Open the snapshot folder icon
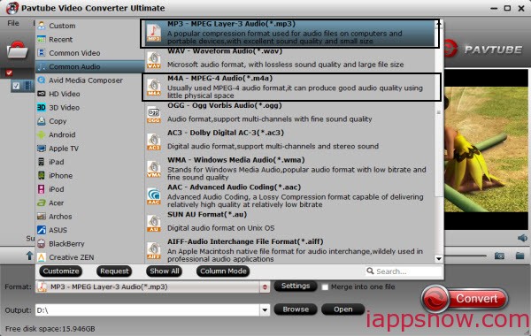The width and height of the screenshot is (531, 336). (x=519, y=256)
